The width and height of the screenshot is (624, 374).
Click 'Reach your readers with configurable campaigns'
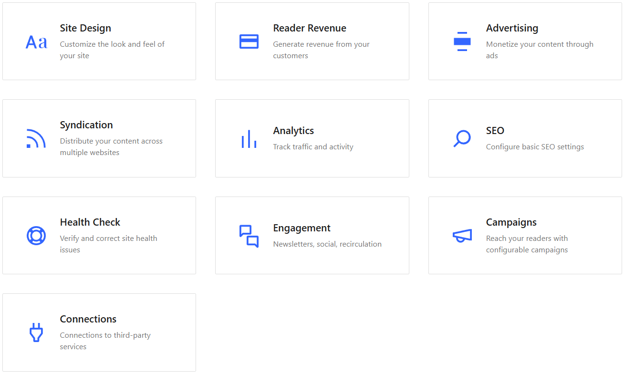click(x=527, y=244)
